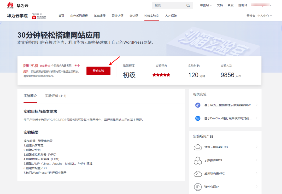
Task: Click the 实验目标与基本要求 heading
Action: point(40,111)
